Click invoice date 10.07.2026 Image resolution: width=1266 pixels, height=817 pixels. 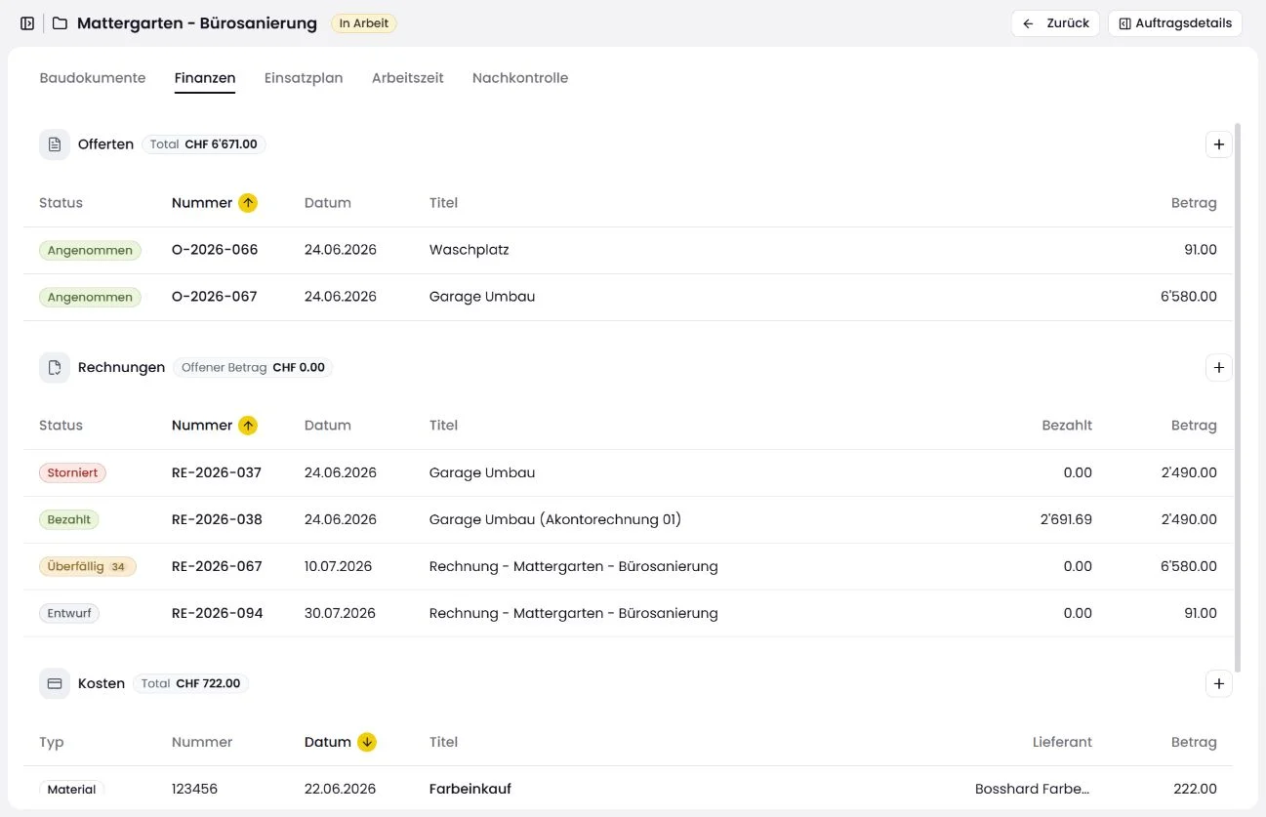pyautogui.click(x=338, y=566)
